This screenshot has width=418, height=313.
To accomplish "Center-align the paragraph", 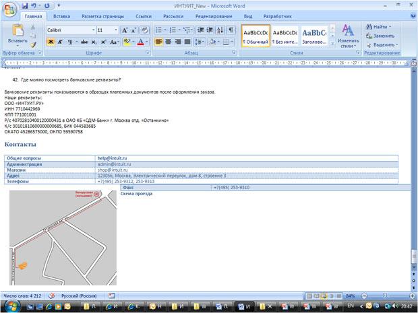I will tap(169, 42).
